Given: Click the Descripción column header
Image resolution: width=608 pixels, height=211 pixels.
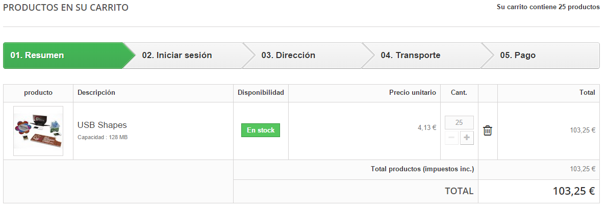Looking at the screenshot, I should (96, 93).
